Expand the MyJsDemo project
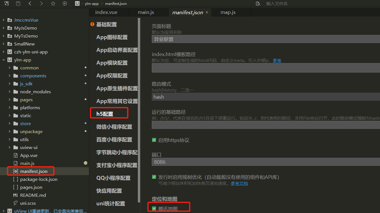This screenshot has height=213, width=380. [x=3, y=28]
